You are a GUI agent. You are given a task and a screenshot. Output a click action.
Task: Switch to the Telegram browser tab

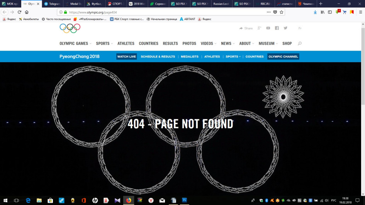53,4
